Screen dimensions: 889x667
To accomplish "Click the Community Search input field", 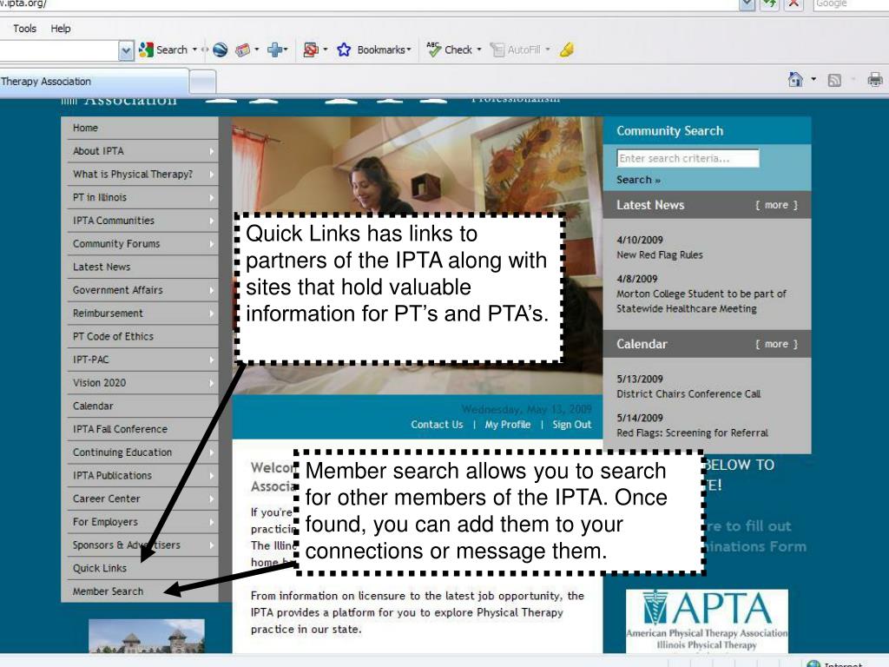I will pos(688,158).
